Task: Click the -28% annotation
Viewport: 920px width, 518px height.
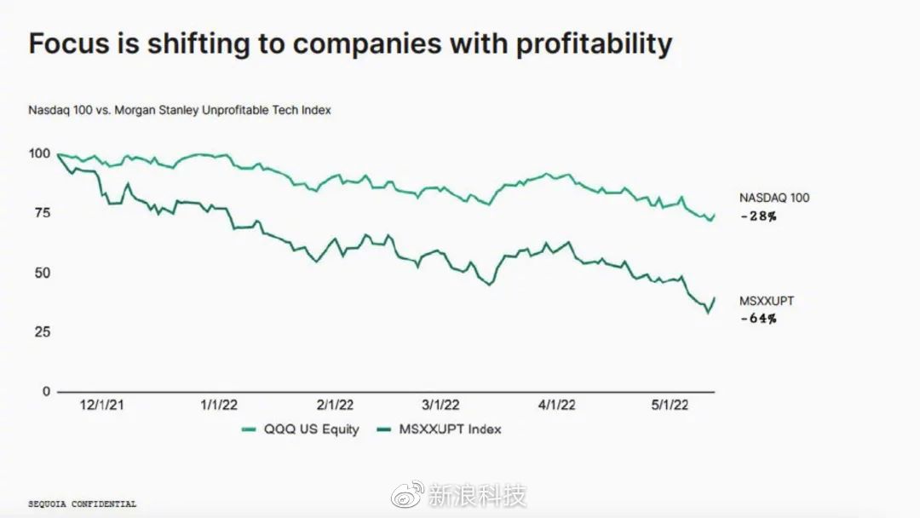Action: point(758,216)
